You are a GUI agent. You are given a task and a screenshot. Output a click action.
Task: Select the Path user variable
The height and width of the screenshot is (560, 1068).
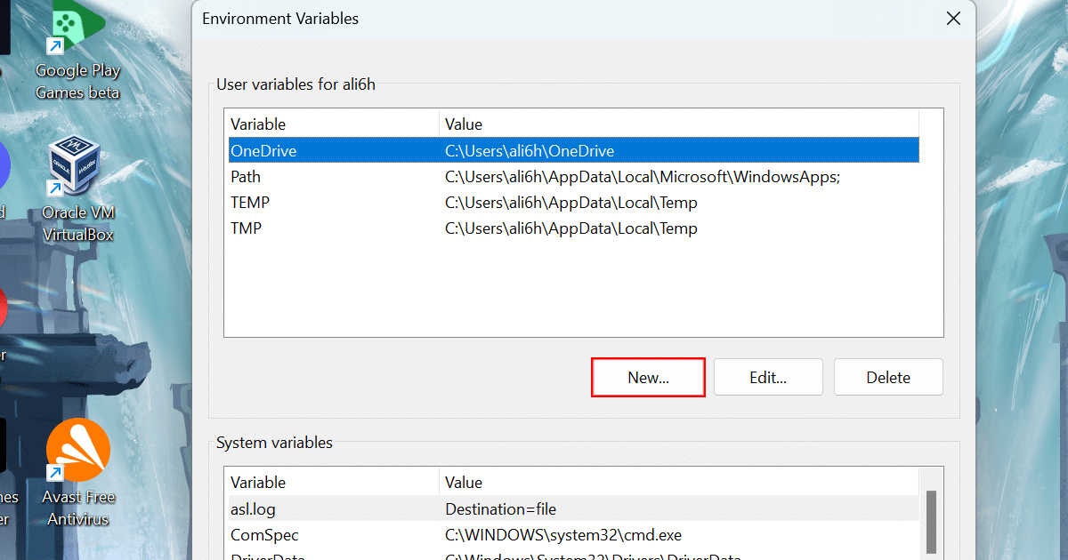click(x=356, y=176)
